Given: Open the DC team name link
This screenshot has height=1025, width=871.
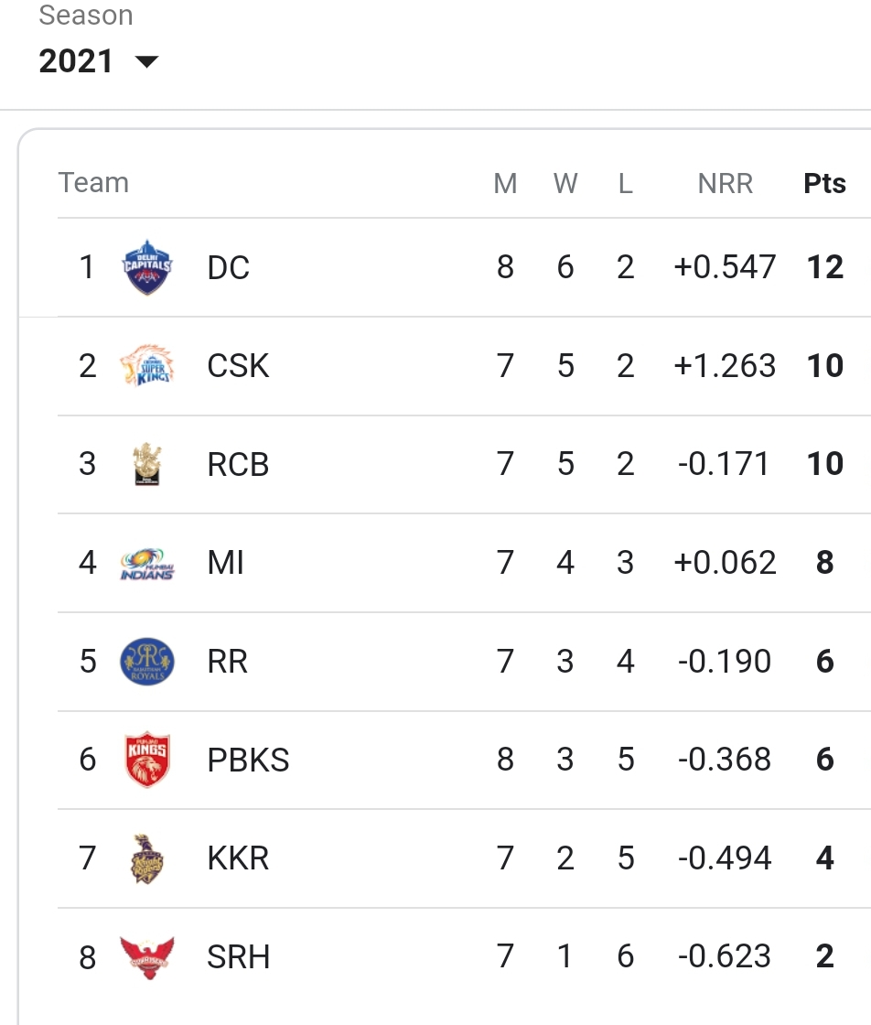Looking at the screenshot, I should click(x=228, y=268).
